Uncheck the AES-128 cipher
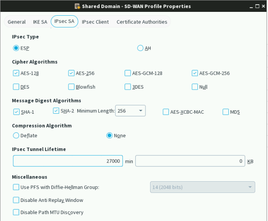The width and height of the screenshot is (268, 221). click(x=16, y=73)
